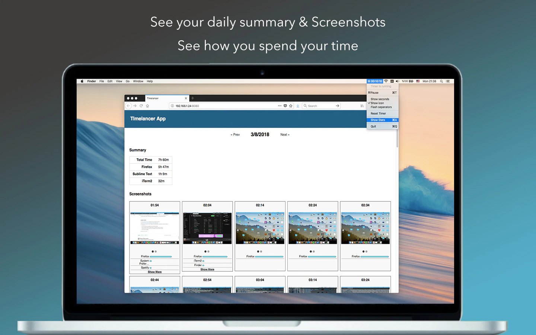Image resolution: width=536 pixels, height=335 pixels.
Task: Open the View menu
Action: point(119,81)
